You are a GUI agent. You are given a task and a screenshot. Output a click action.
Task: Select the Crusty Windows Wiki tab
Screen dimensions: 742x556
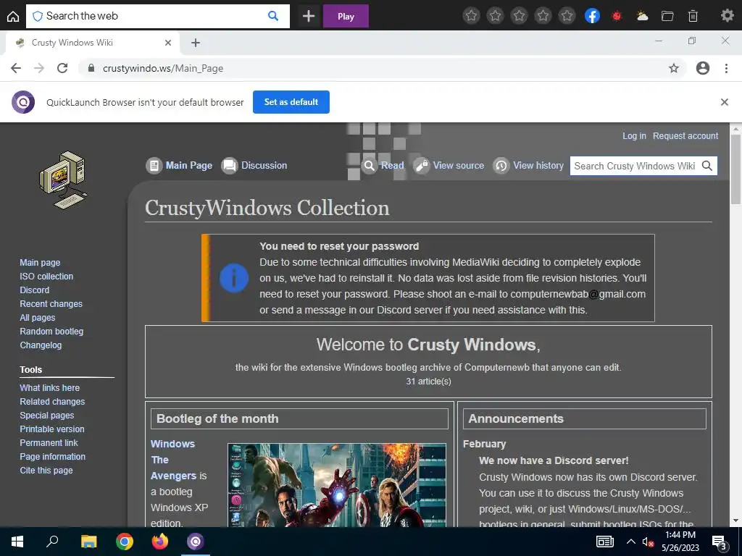pyautogui.click(x=92, y=43)
